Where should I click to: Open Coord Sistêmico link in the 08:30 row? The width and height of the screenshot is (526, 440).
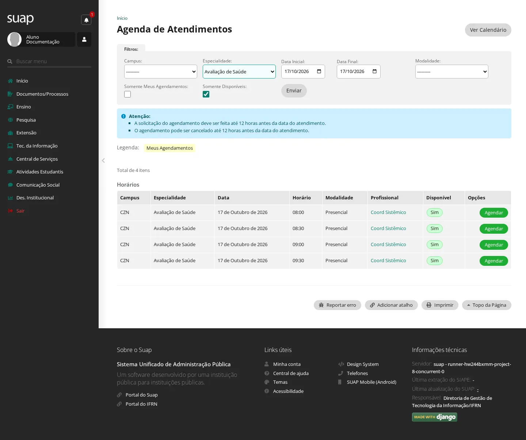pyautogui.click(x=388, y=228)
